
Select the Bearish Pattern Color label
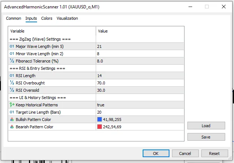click(34, 127)
